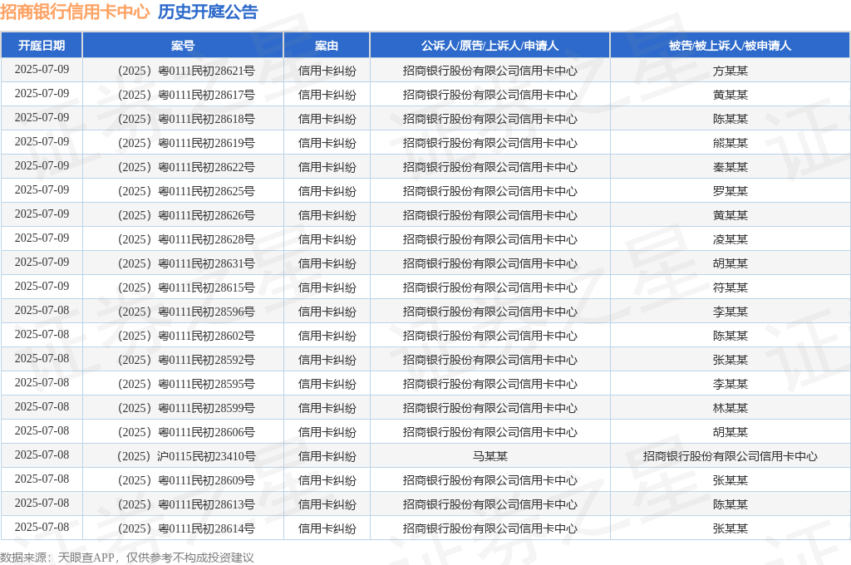This screenshot has width=851, height=565.
Task: Click defendant 陈某某 in row 粤0111民初28613号
Action: tap(730, 504)
